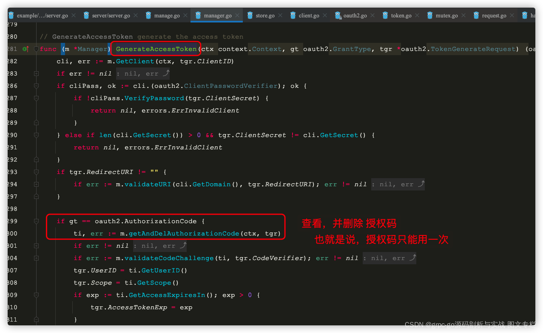Collapse the GenerateAccessToken function on line 281
The image size is (543, 333).
(36, 49)
